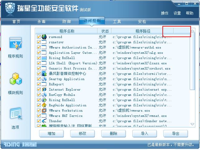
Task: Switch to 防御 tab
Action: pyautogui.click(x=66, y=21)
